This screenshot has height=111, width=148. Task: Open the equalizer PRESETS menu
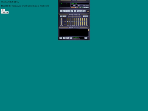pyautogui.click(x=86, y=16)
